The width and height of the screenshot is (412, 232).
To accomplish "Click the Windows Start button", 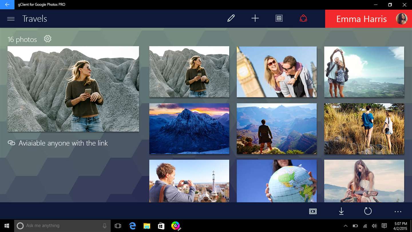I will click(7, 226).
